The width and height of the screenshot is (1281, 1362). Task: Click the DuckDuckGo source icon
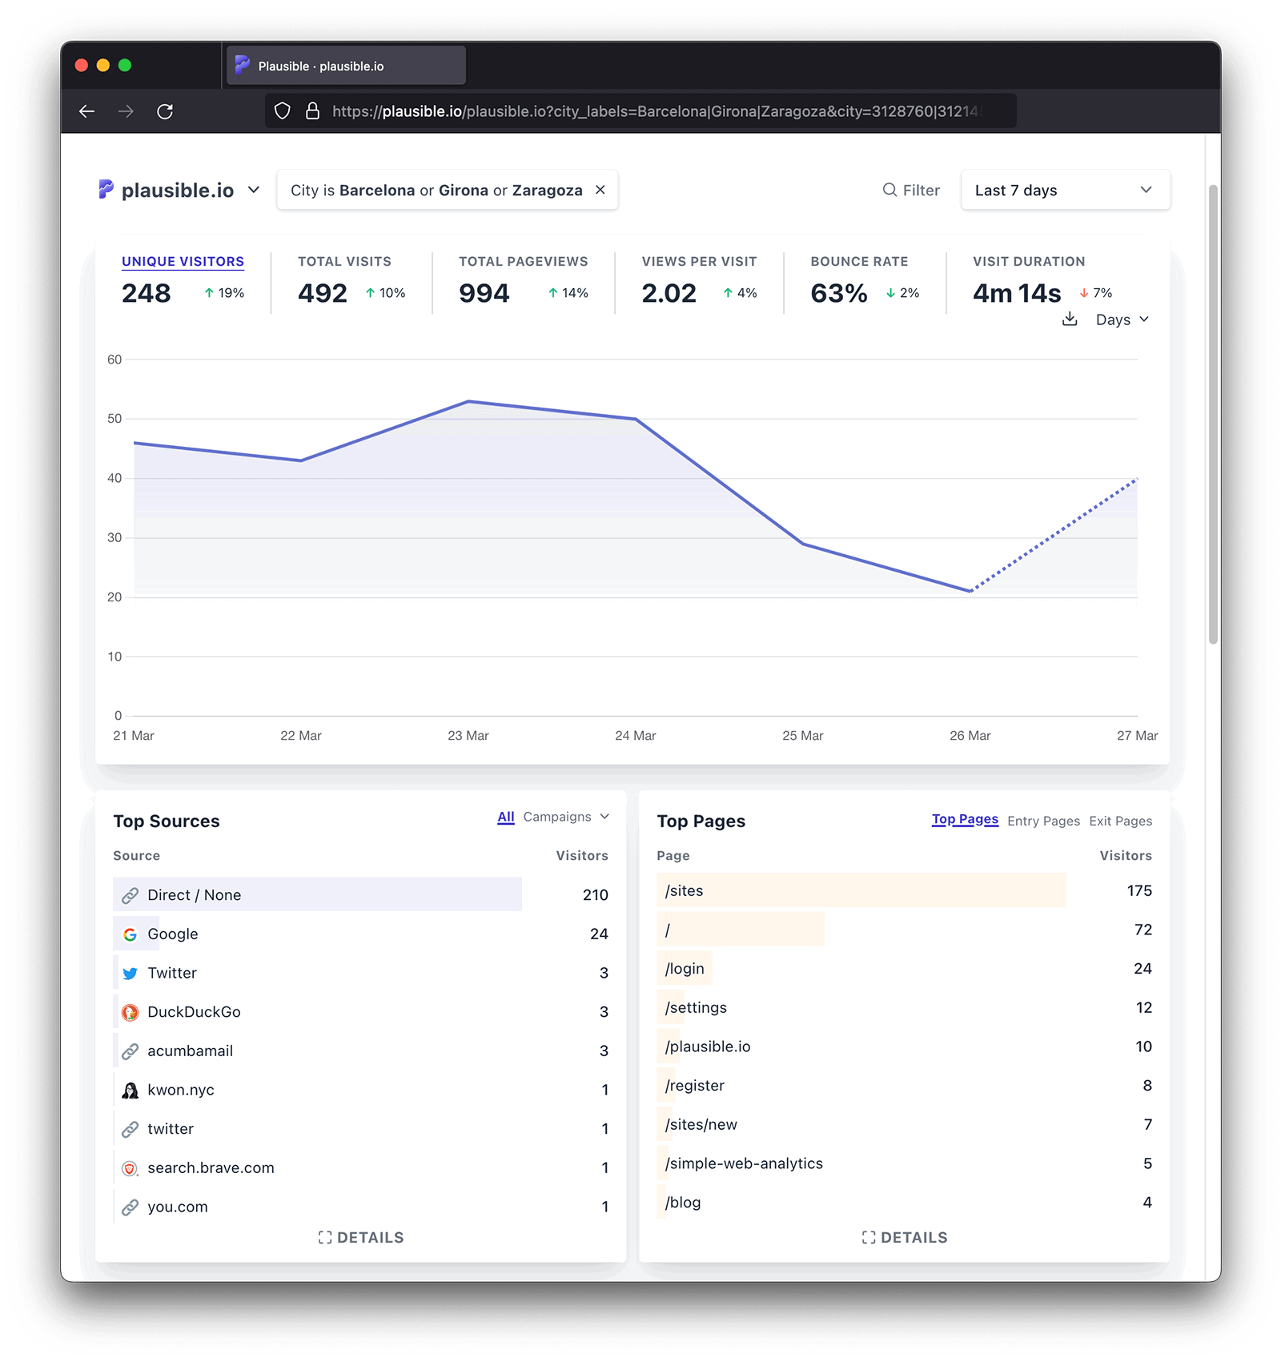point(130,1012)
